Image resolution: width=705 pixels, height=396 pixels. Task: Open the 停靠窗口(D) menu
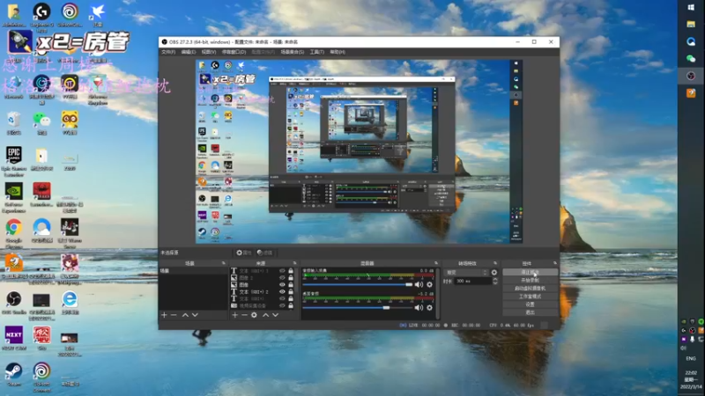234,52
